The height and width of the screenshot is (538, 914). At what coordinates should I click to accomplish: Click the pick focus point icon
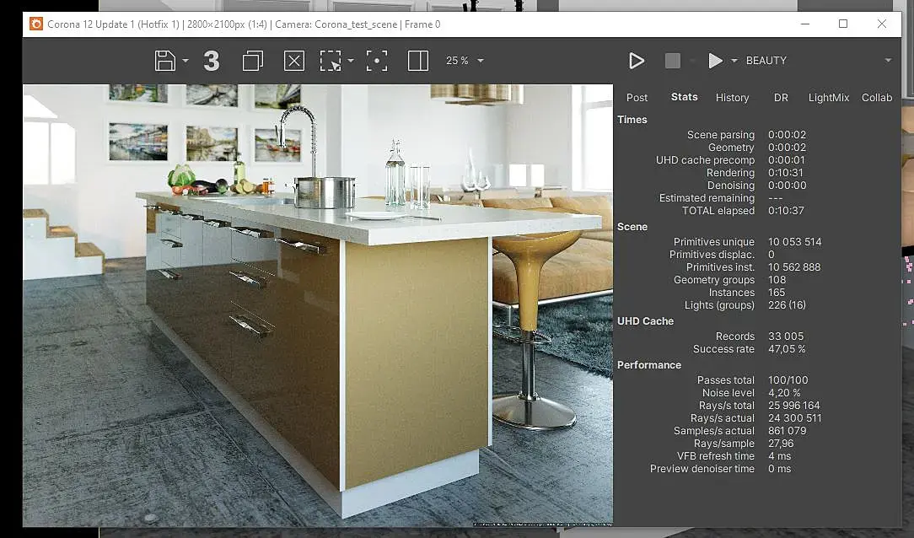point(377,61)
